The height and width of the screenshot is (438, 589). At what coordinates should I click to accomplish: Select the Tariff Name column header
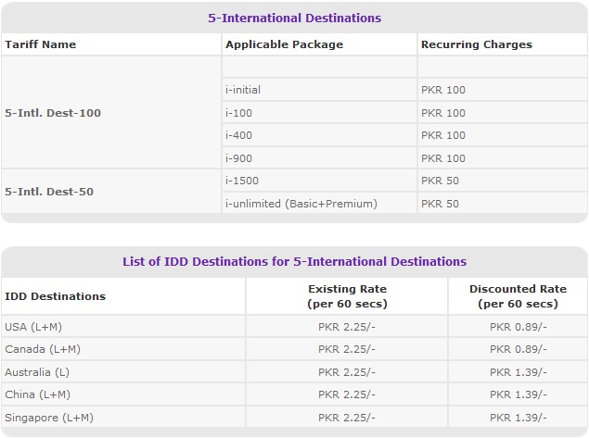coord(111,44)
